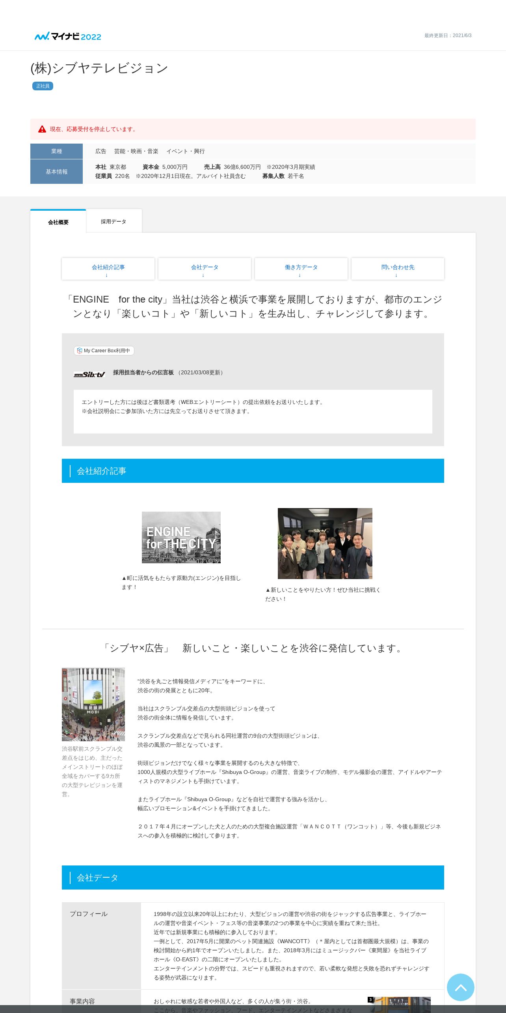Viewport: 506px width, 1013px height.
Task: Jump to 会社紹介記事 section
Action: [x=108, y=269]
